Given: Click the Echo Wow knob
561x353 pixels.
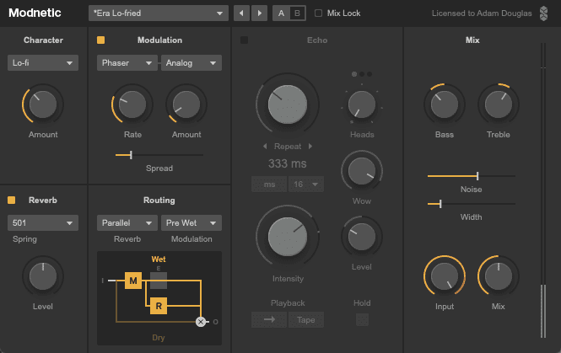Looking at the screenshot, I should point(362,171).
